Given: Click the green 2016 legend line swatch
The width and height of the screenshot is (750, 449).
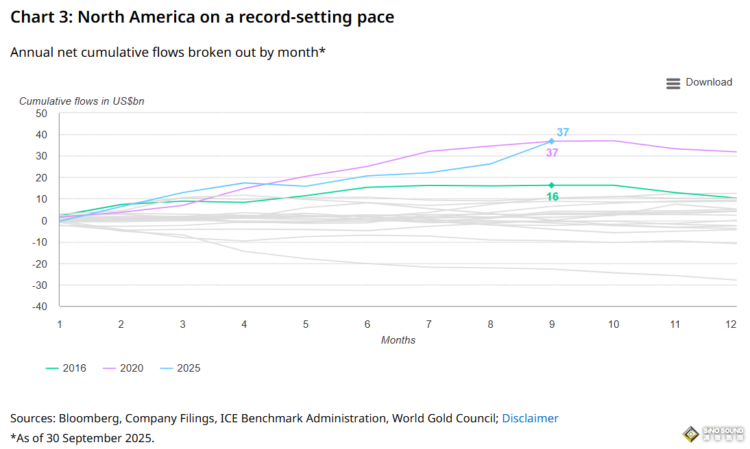Looking at the screenshot, I should (52, 368).
